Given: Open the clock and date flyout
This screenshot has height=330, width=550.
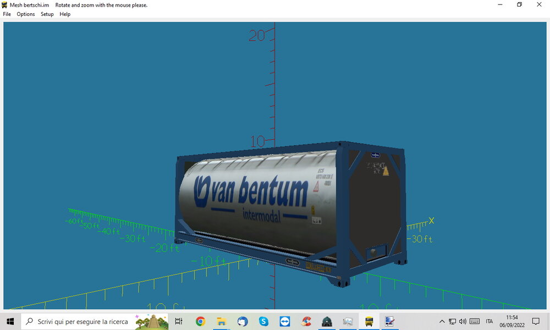Looking at the screenshot, I should coord(512,321).
